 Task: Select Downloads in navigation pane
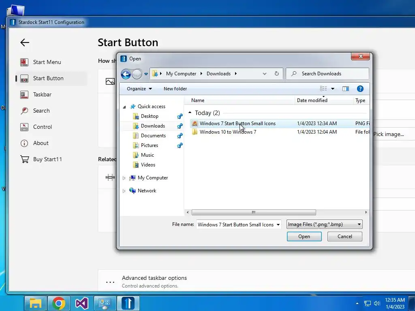coord(153,126)
